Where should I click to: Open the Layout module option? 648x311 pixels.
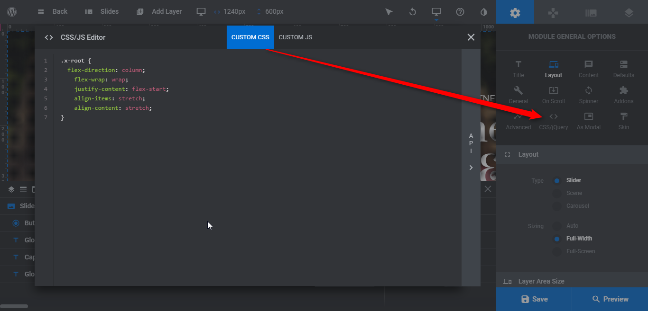coord(554,69)
